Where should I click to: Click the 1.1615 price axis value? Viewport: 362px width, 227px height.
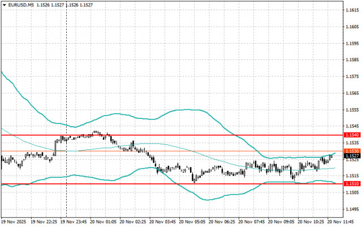coord(352,10)
